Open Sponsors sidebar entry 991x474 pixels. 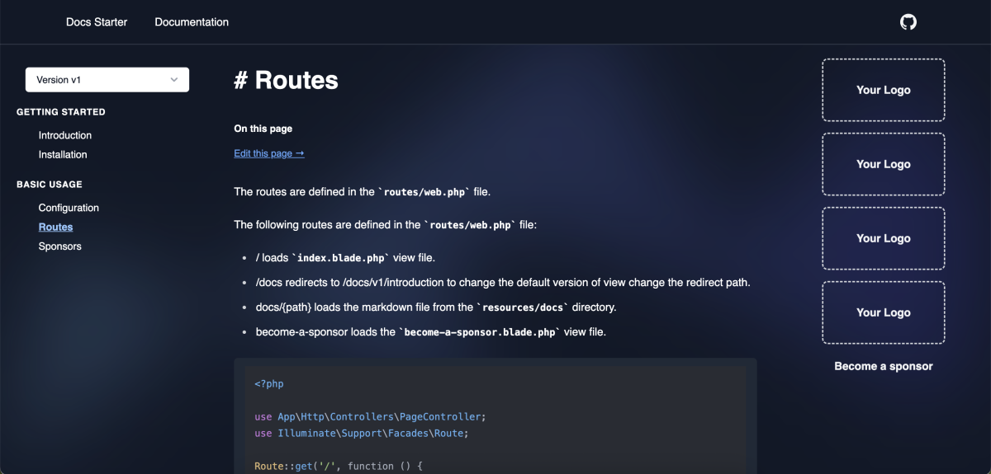(60, 246)
